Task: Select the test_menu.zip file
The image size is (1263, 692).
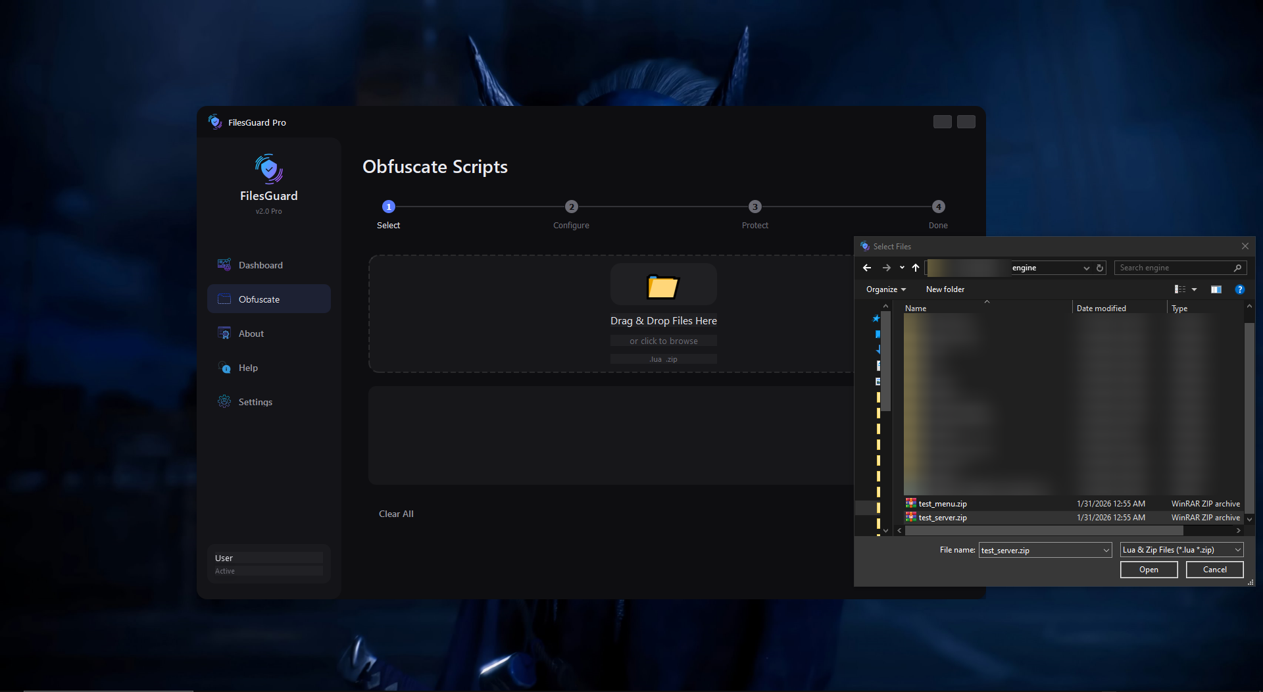Action: [943, 504]
